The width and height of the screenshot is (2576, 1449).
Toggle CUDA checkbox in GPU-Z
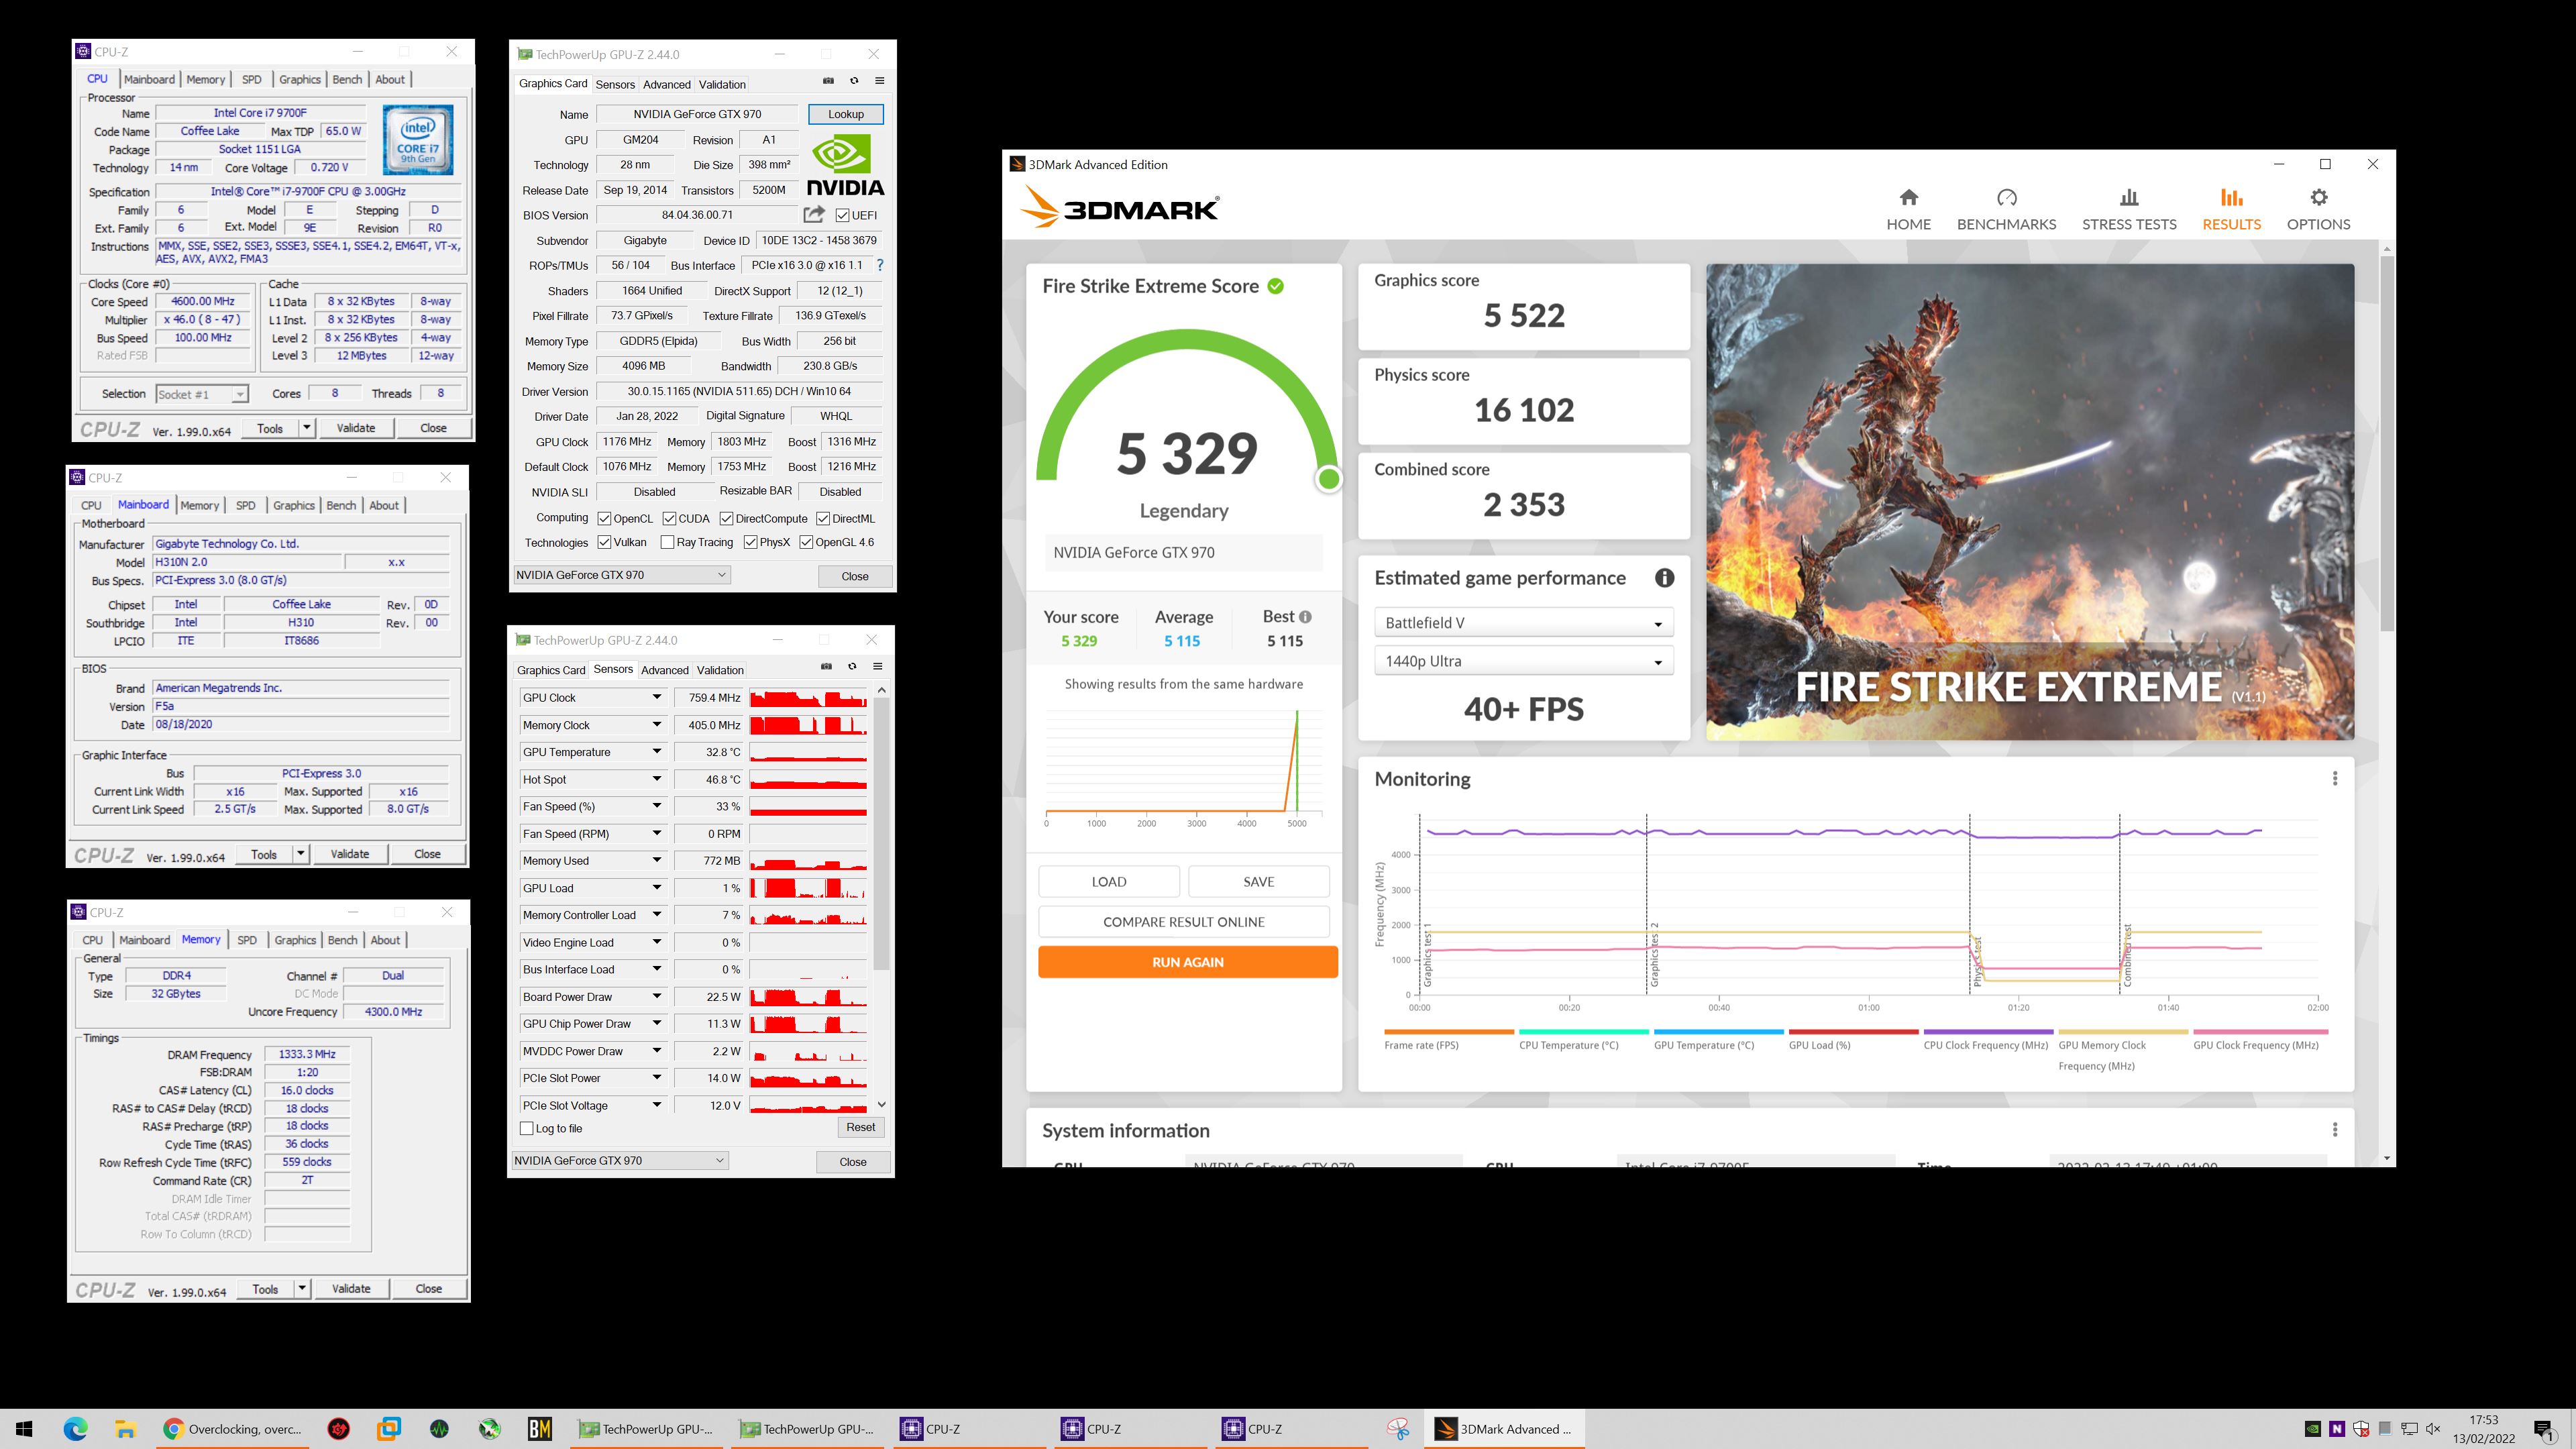[669, 519]
